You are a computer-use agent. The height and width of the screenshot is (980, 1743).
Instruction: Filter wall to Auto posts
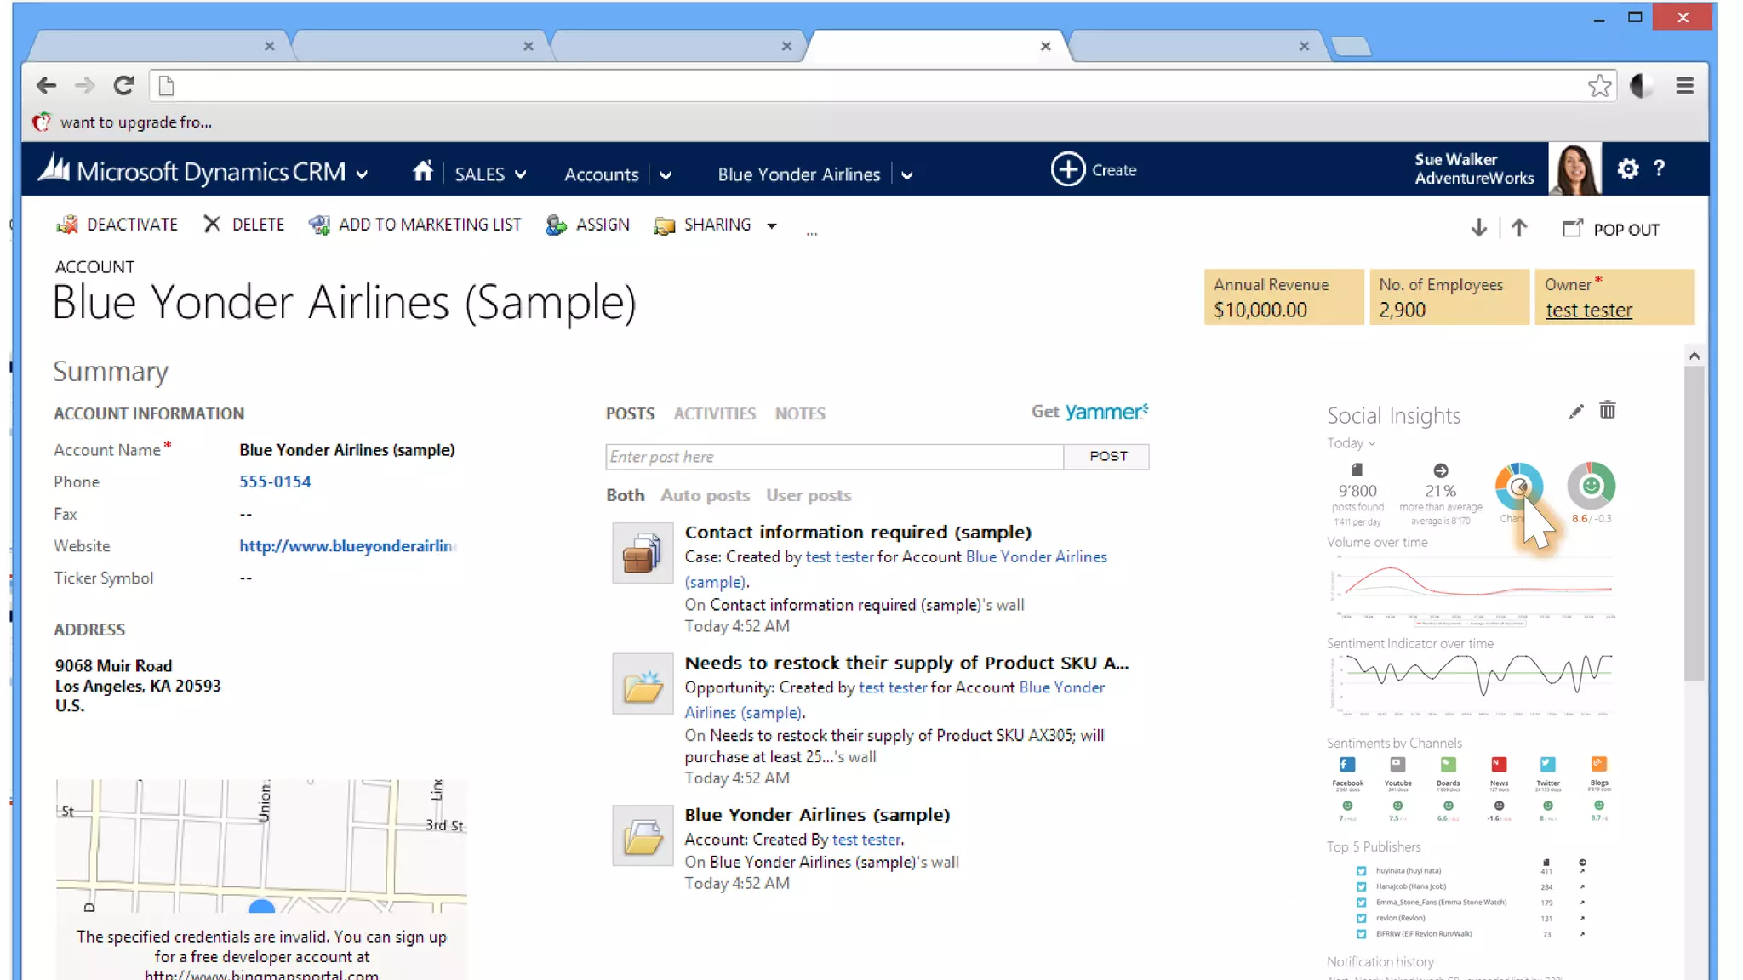pos(705,495)
